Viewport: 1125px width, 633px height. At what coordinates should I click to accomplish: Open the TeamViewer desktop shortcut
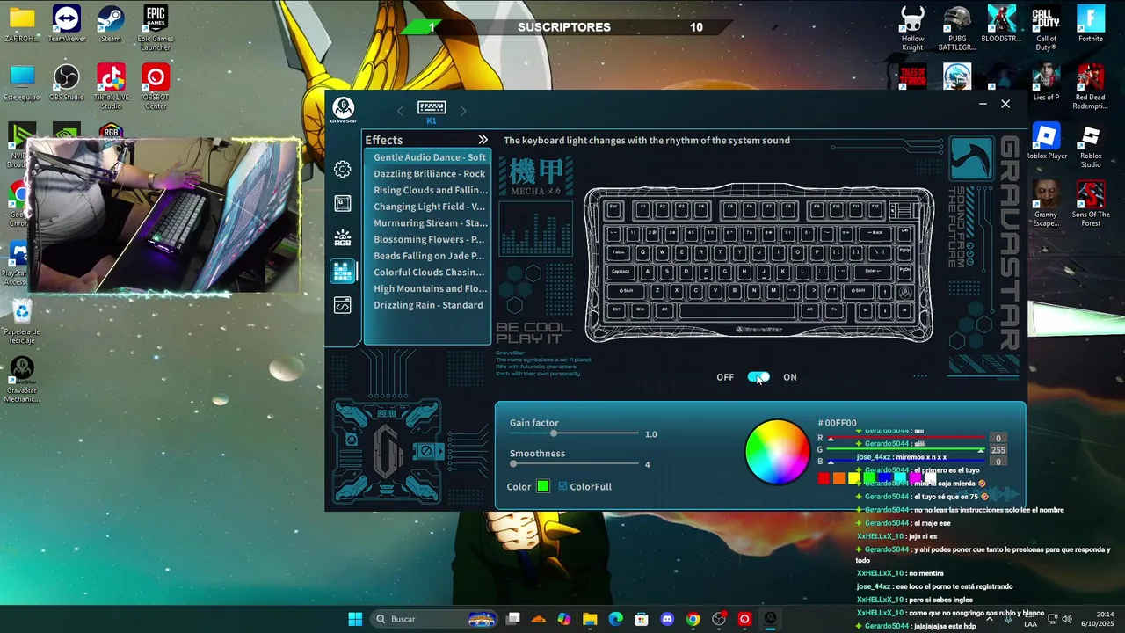pyautogui.click(x=67, y=24)
